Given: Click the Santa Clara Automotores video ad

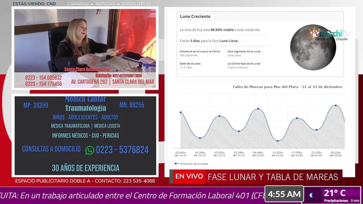Looking at the screenshot, I should coord(85,48).
